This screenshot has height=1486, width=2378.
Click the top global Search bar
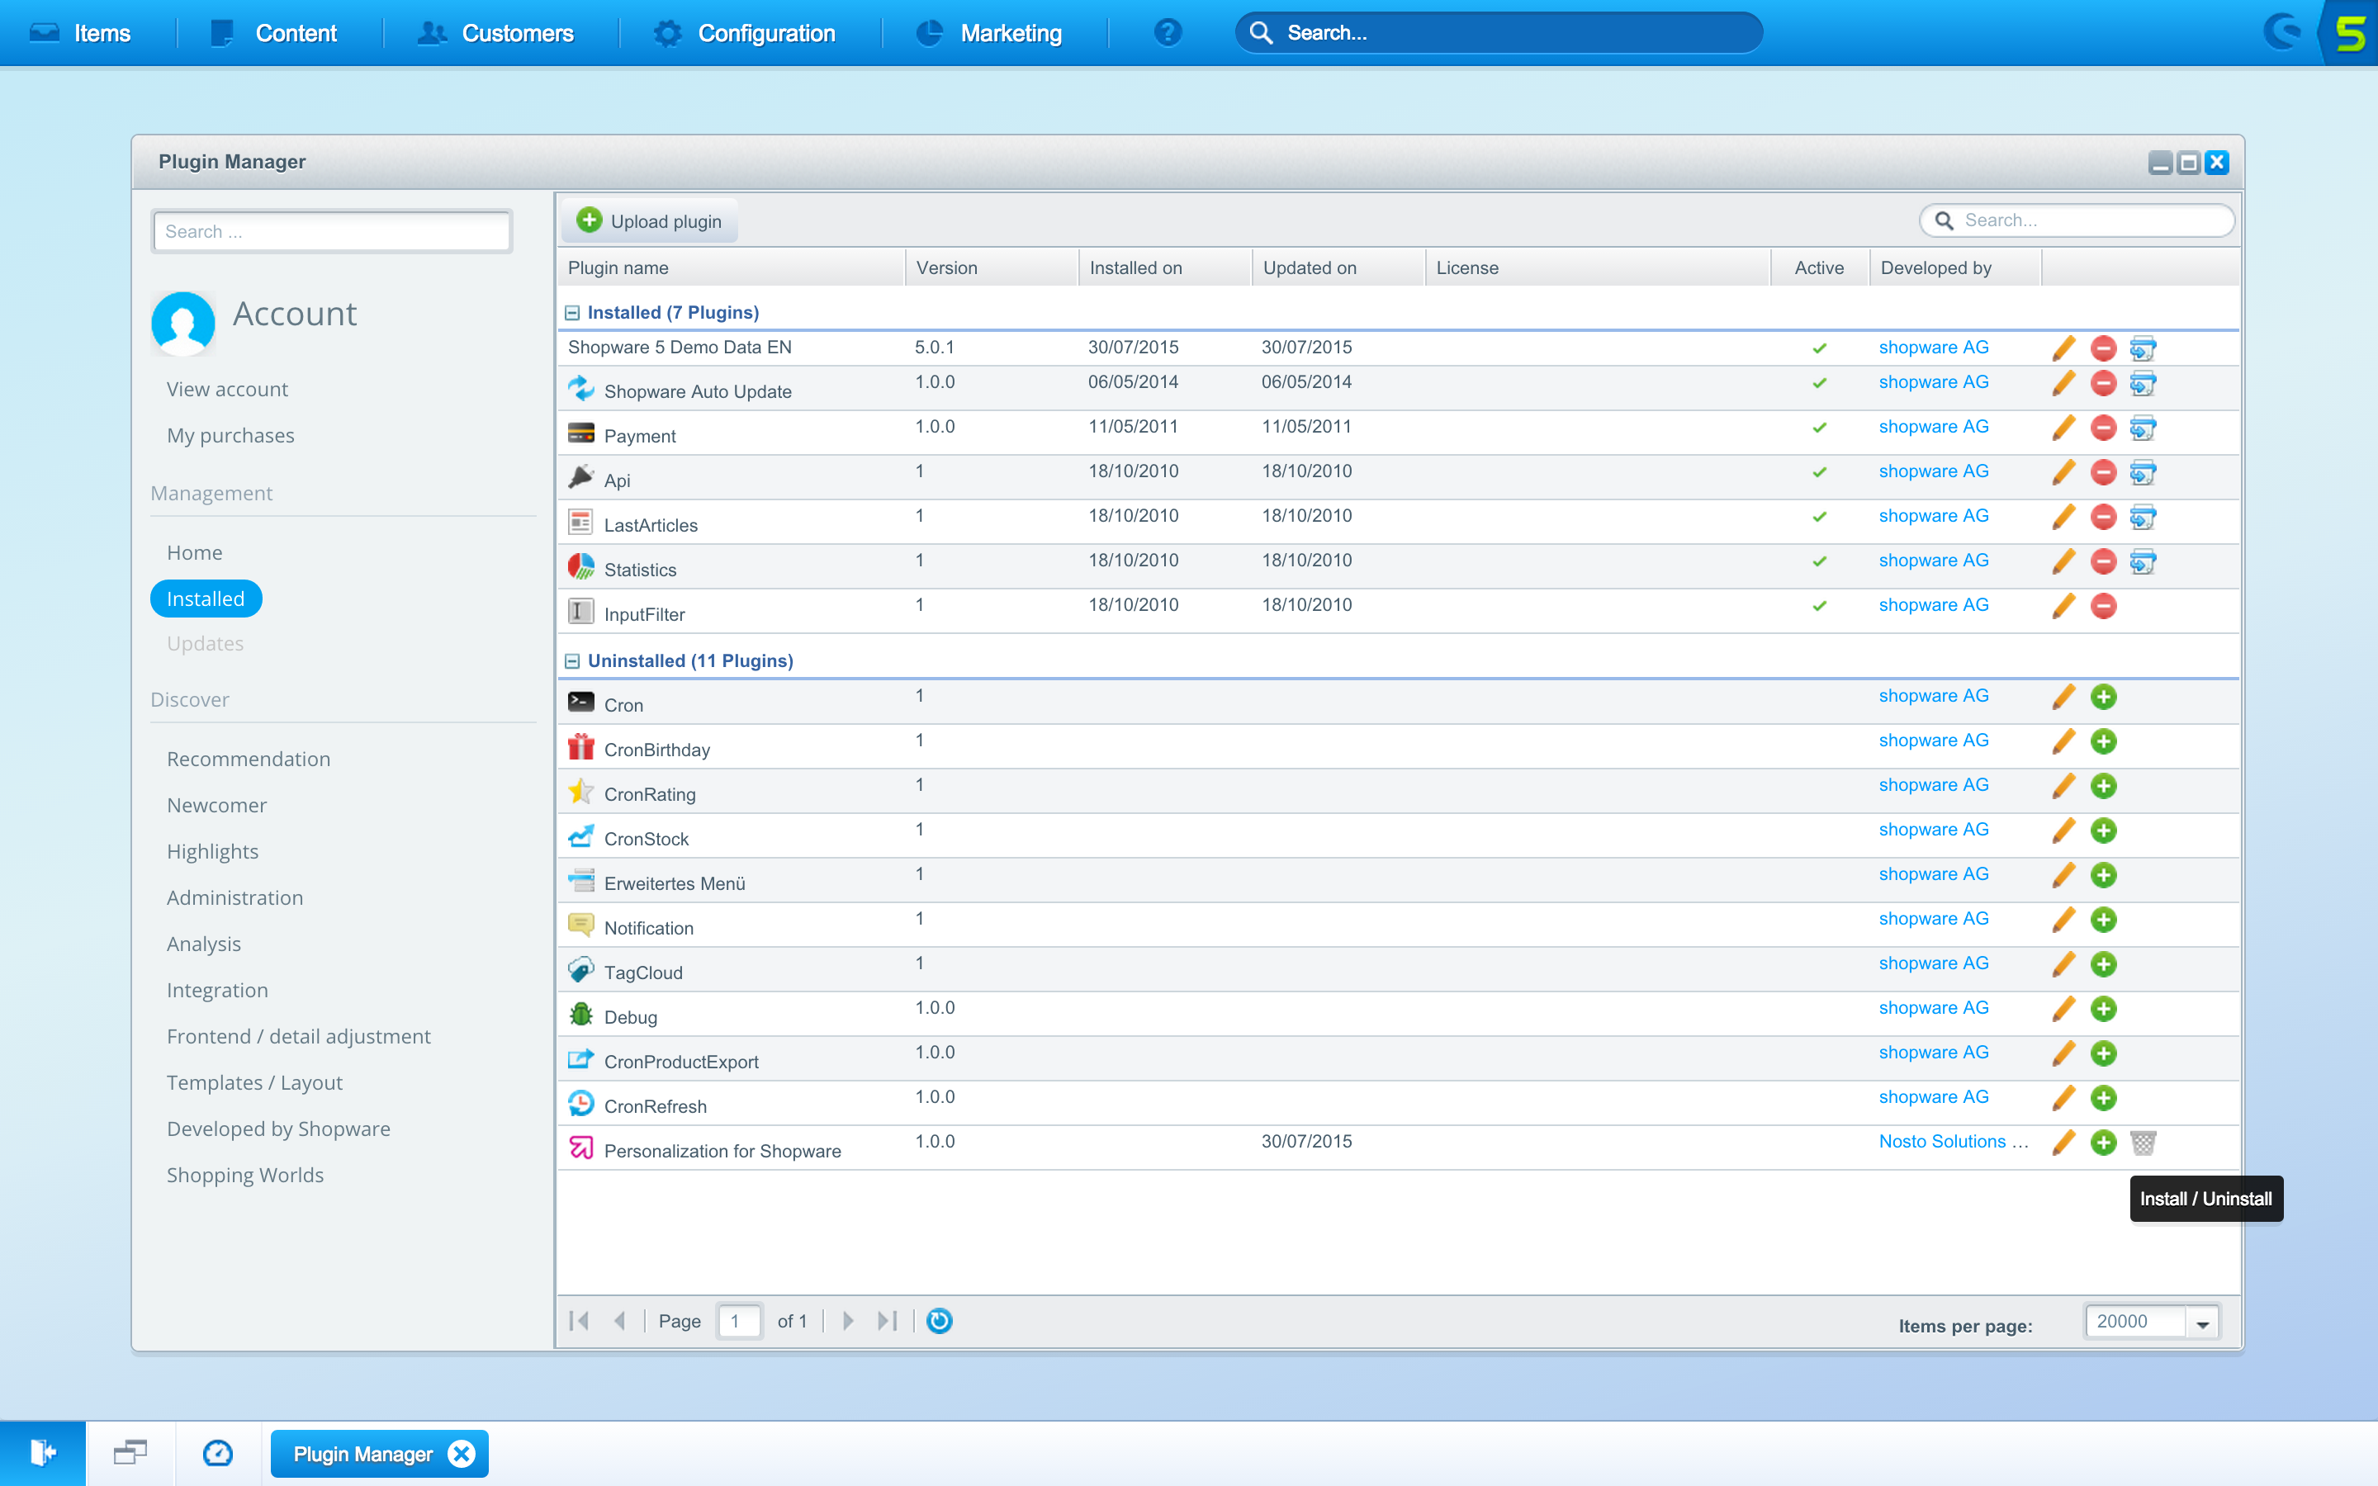click(1499, 32)
